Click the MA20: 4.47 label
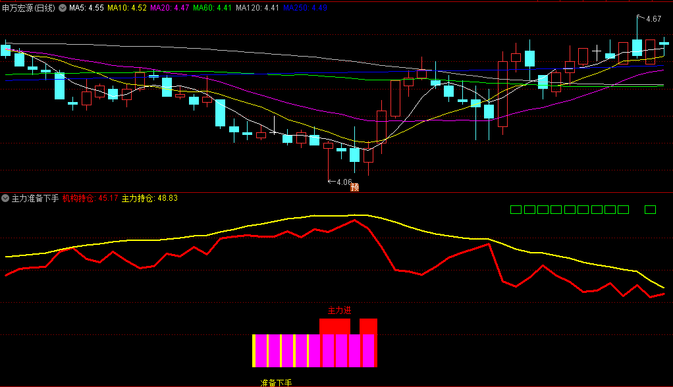673x387 pixels. tap(169, 8)
